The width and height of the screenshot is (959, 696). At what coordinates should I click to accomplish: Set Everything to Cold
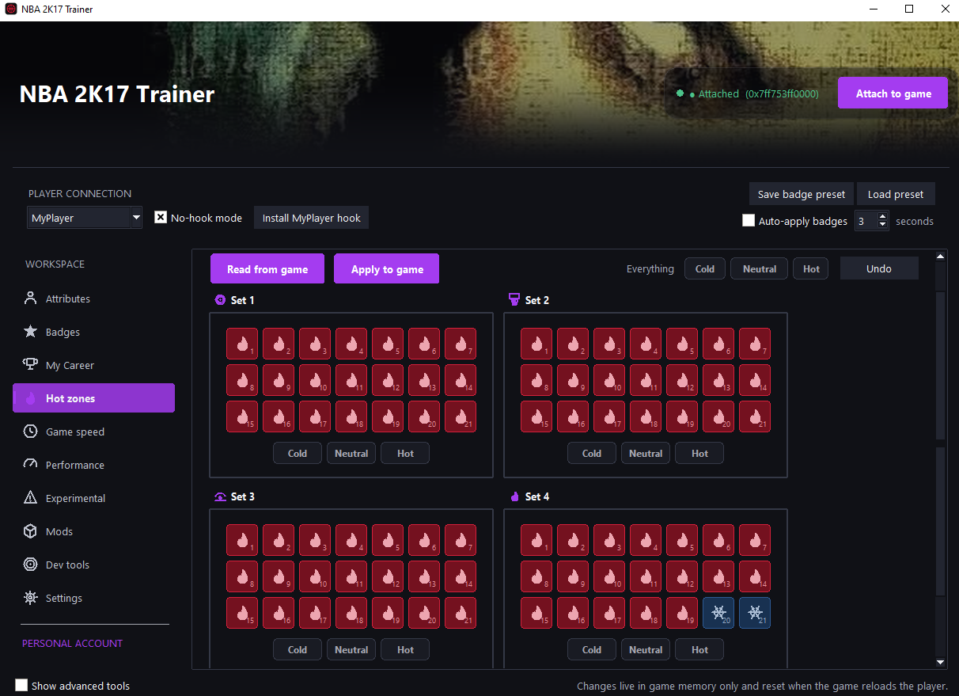click(705, 268)
